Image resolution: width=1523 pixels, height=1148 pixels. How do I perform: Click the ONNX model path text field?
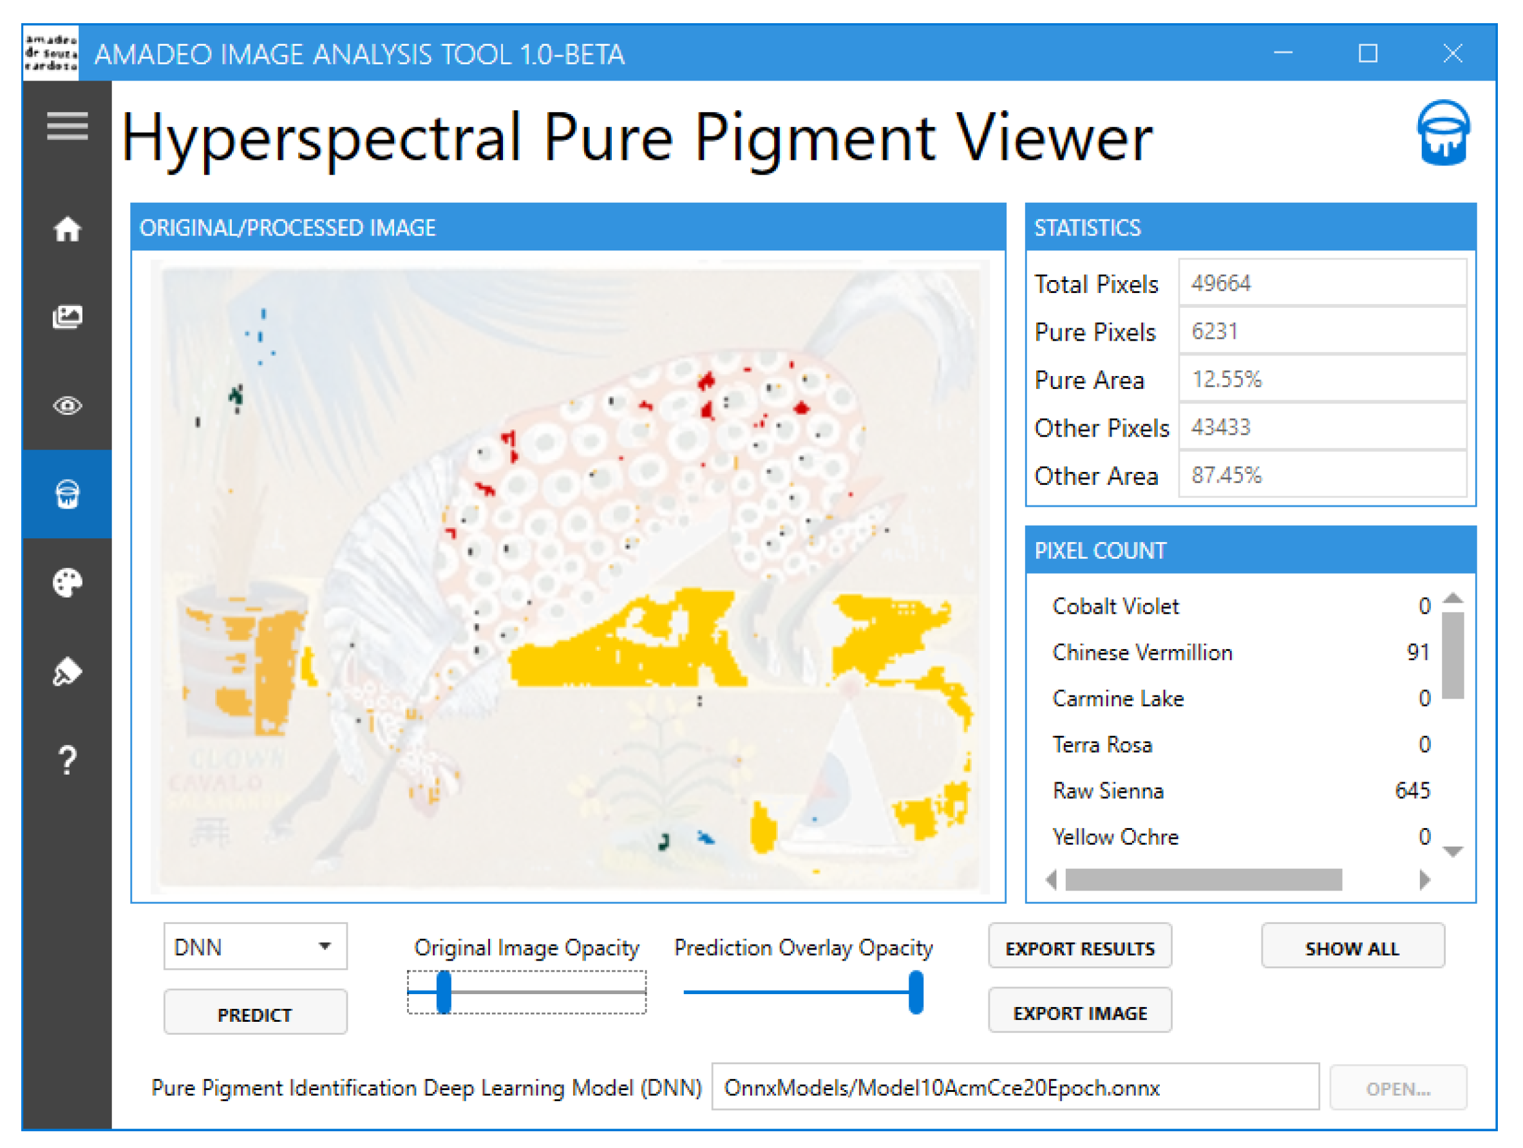pyautogui.click(x=1014, y=1087)
